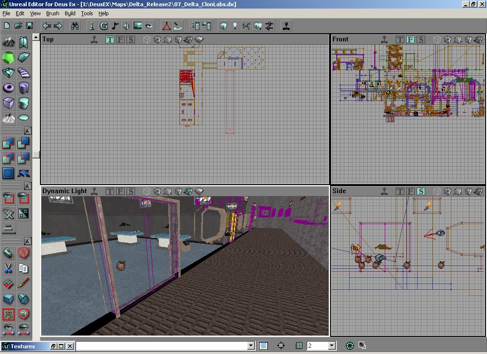Viewport: 487px width, 354px height.
Task: Click the scissors Cut tool icon
Action: click(x=9, y=268)
